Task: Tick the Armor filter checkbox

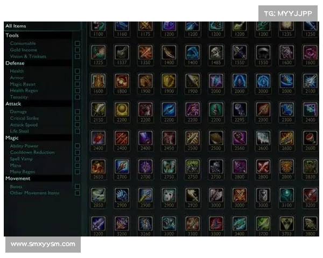Action: click(78, 77)
